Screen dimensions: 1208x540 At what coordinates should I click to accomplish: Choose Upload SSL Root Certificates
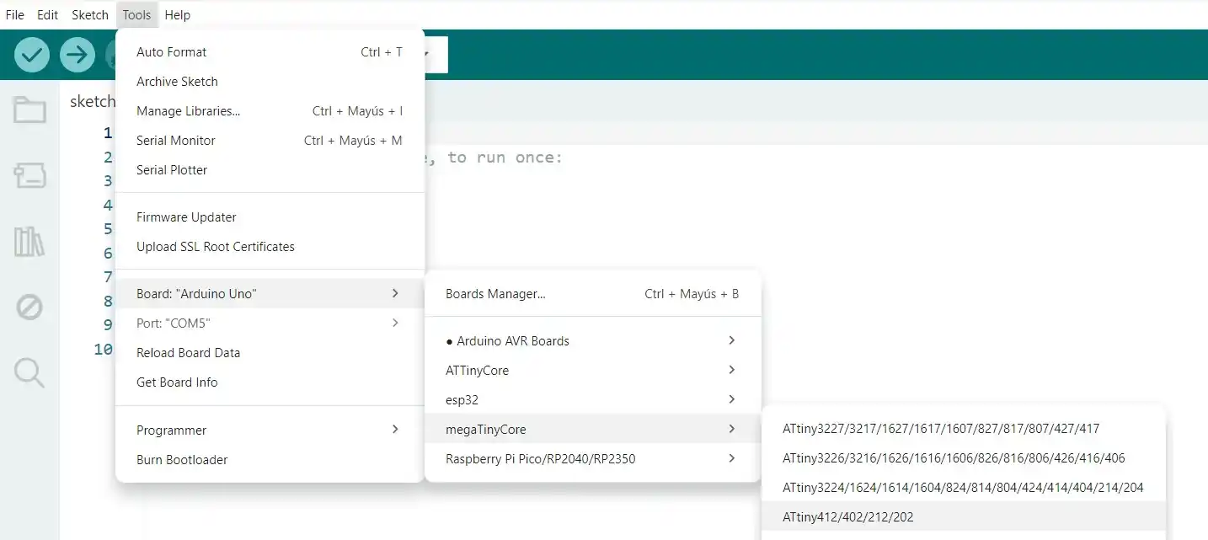click(270, 247)
